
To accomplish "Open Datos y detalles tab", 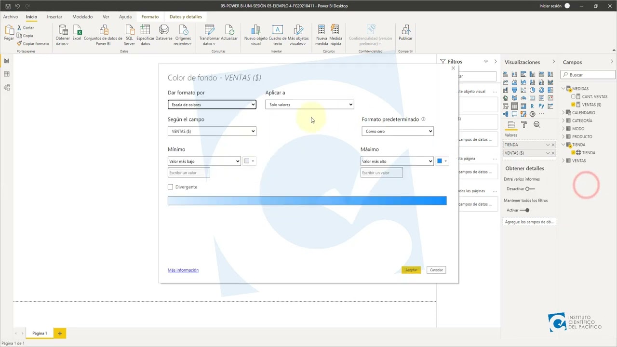I will tap(186, 17).
